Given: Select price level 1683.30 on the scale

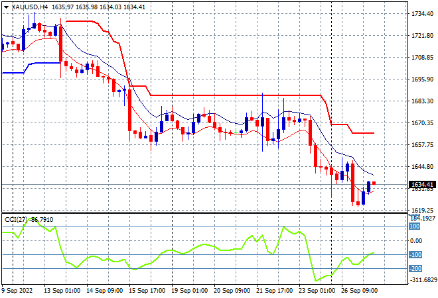Looking at the screenshot, I should 423,101.
